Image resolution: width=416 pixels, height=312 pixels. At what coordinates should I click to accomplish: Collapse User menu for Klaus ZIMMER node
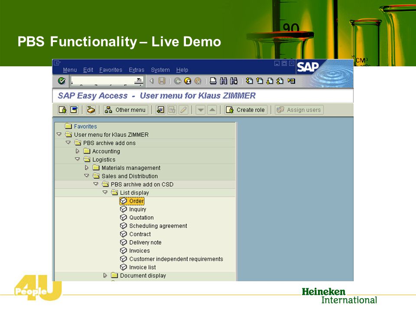(59, 134)
